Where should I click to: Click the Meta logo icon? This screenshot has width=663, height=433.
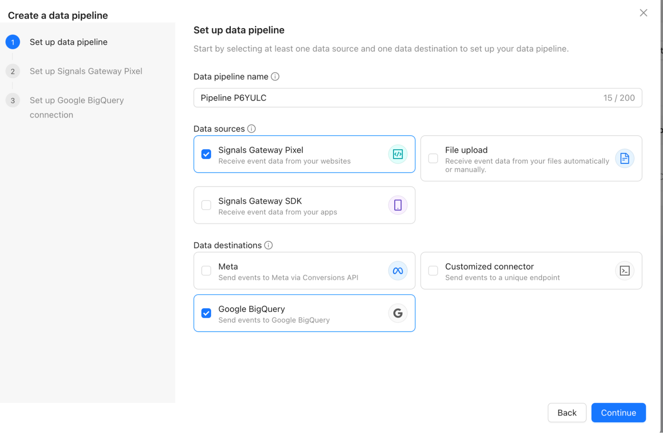click(x=397, y=271)
